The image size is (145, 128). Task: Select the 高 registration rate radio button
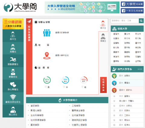tap(46, 87)
